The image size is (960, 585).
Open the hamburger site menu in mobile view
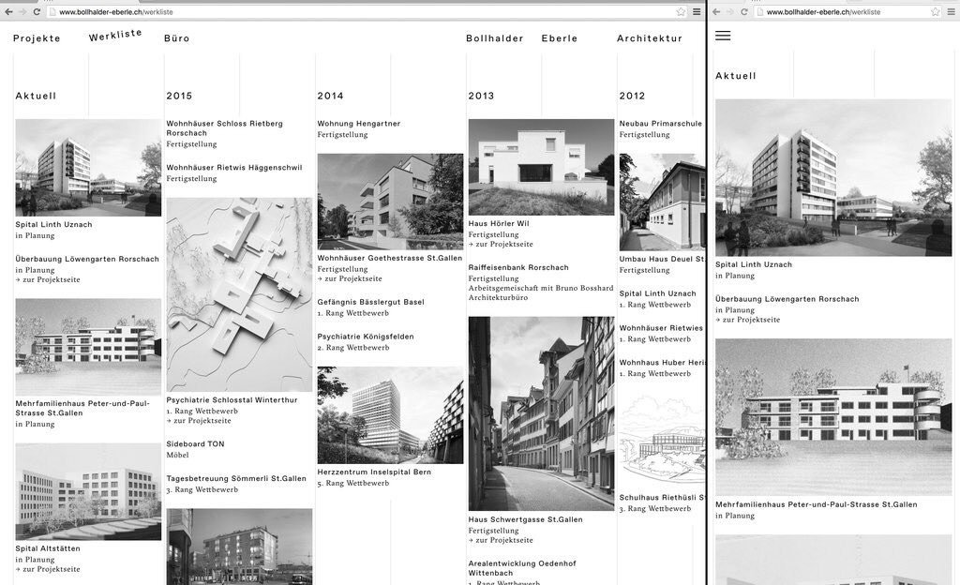[723, 36]
